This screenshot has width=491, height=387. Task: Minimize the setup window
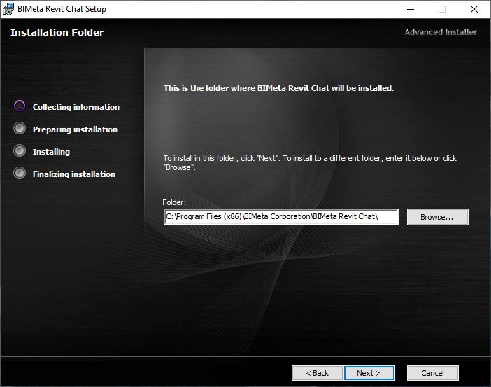[410, 9]
